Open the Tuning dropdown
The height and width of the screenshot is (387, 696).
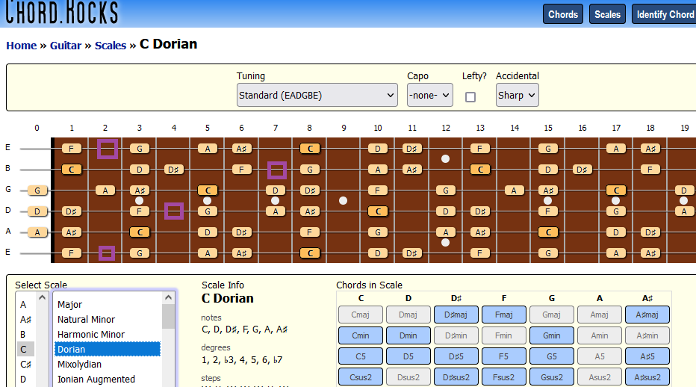(317, 95)
